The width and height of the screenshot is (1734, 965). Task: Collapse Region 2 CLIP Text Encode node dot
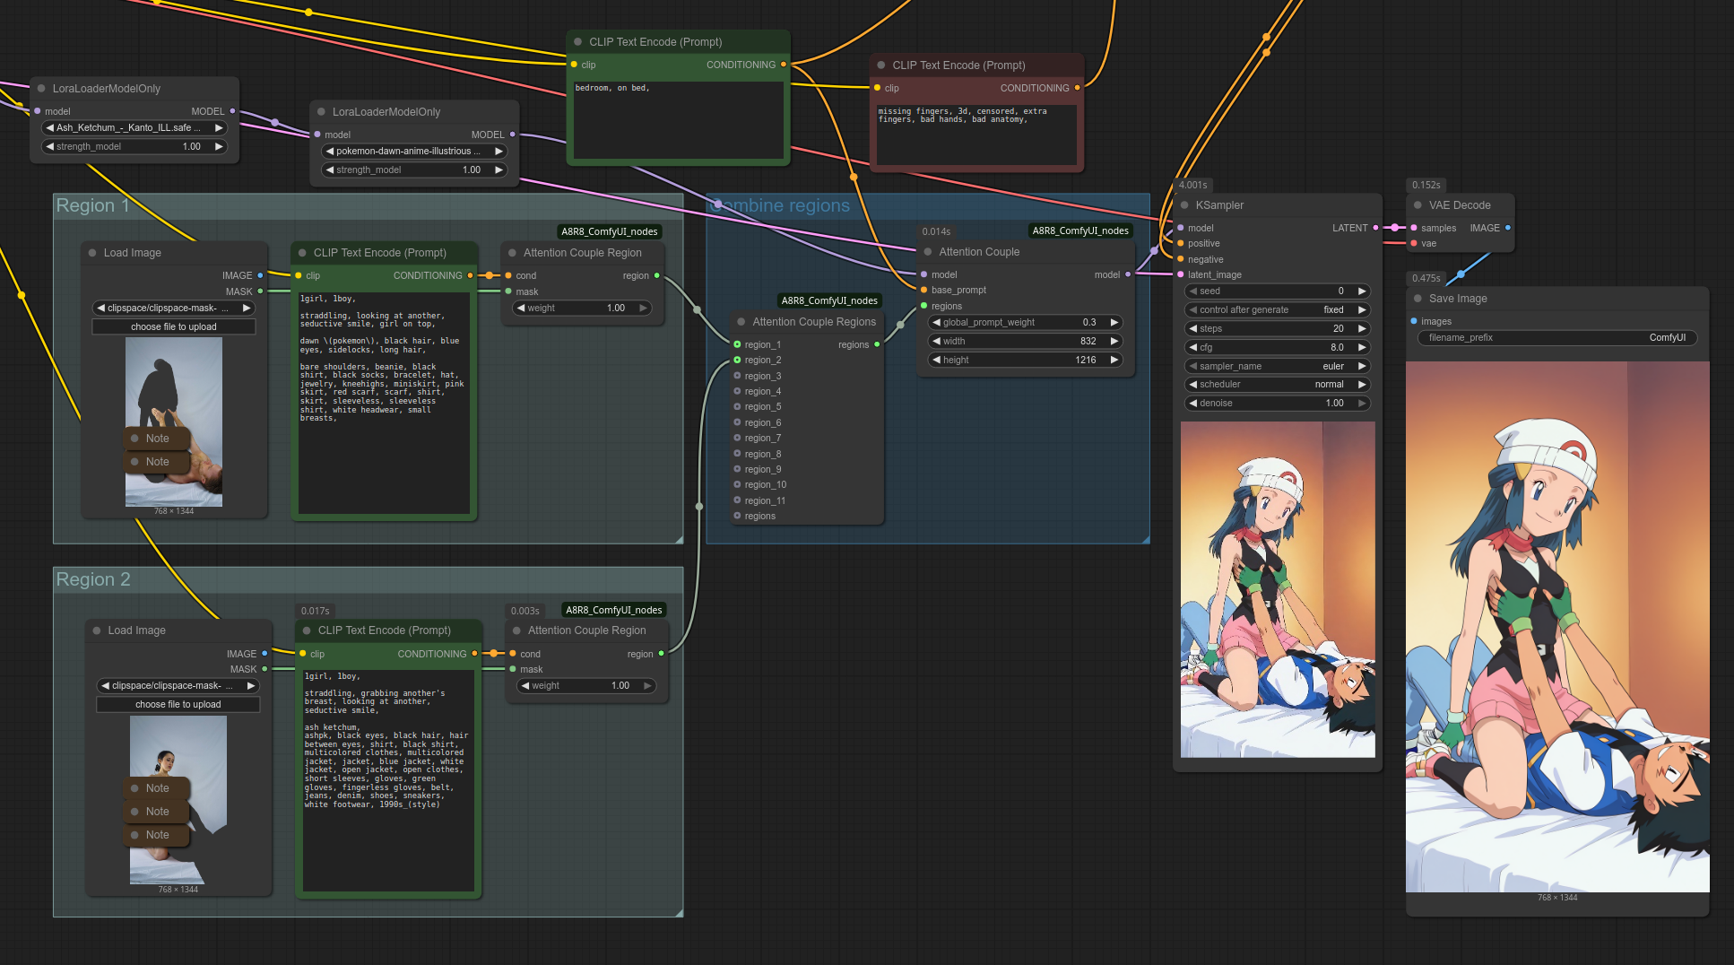307,630
